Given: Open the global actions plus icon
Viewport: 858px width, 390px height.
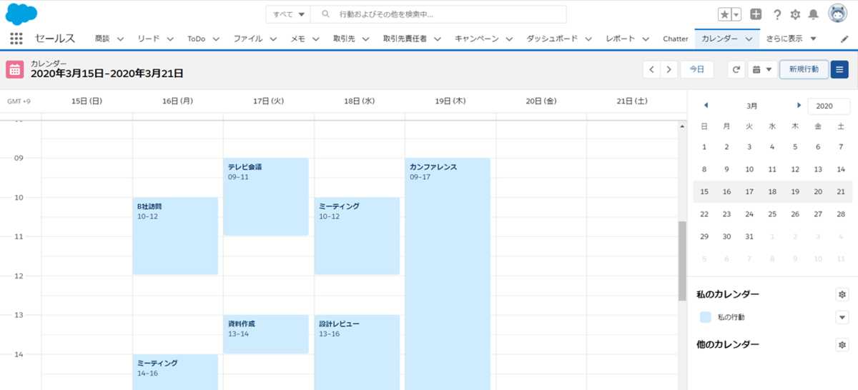Looking at the screenshot, I should click(x=756, y=14).
